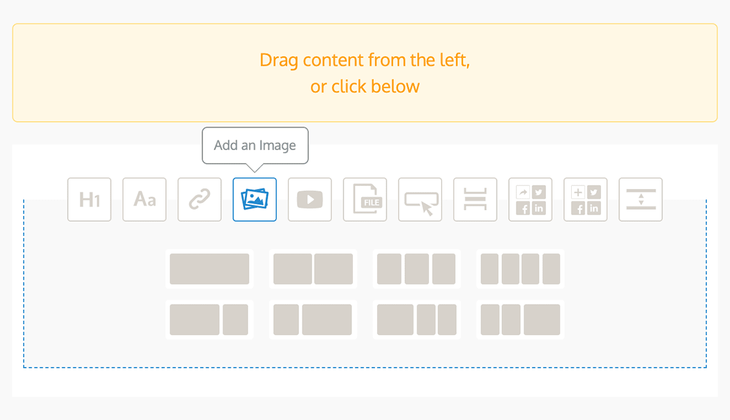The image size is (730, 420).
Task: Select the four column layout
Action: click(520, 268)
